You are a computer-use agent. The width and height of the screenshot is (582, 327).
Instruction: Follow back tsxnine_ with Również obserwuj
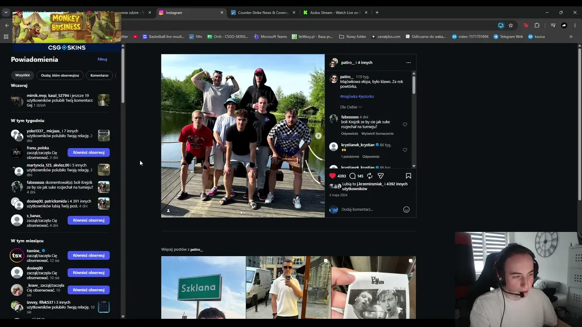(x=89, y=255)
